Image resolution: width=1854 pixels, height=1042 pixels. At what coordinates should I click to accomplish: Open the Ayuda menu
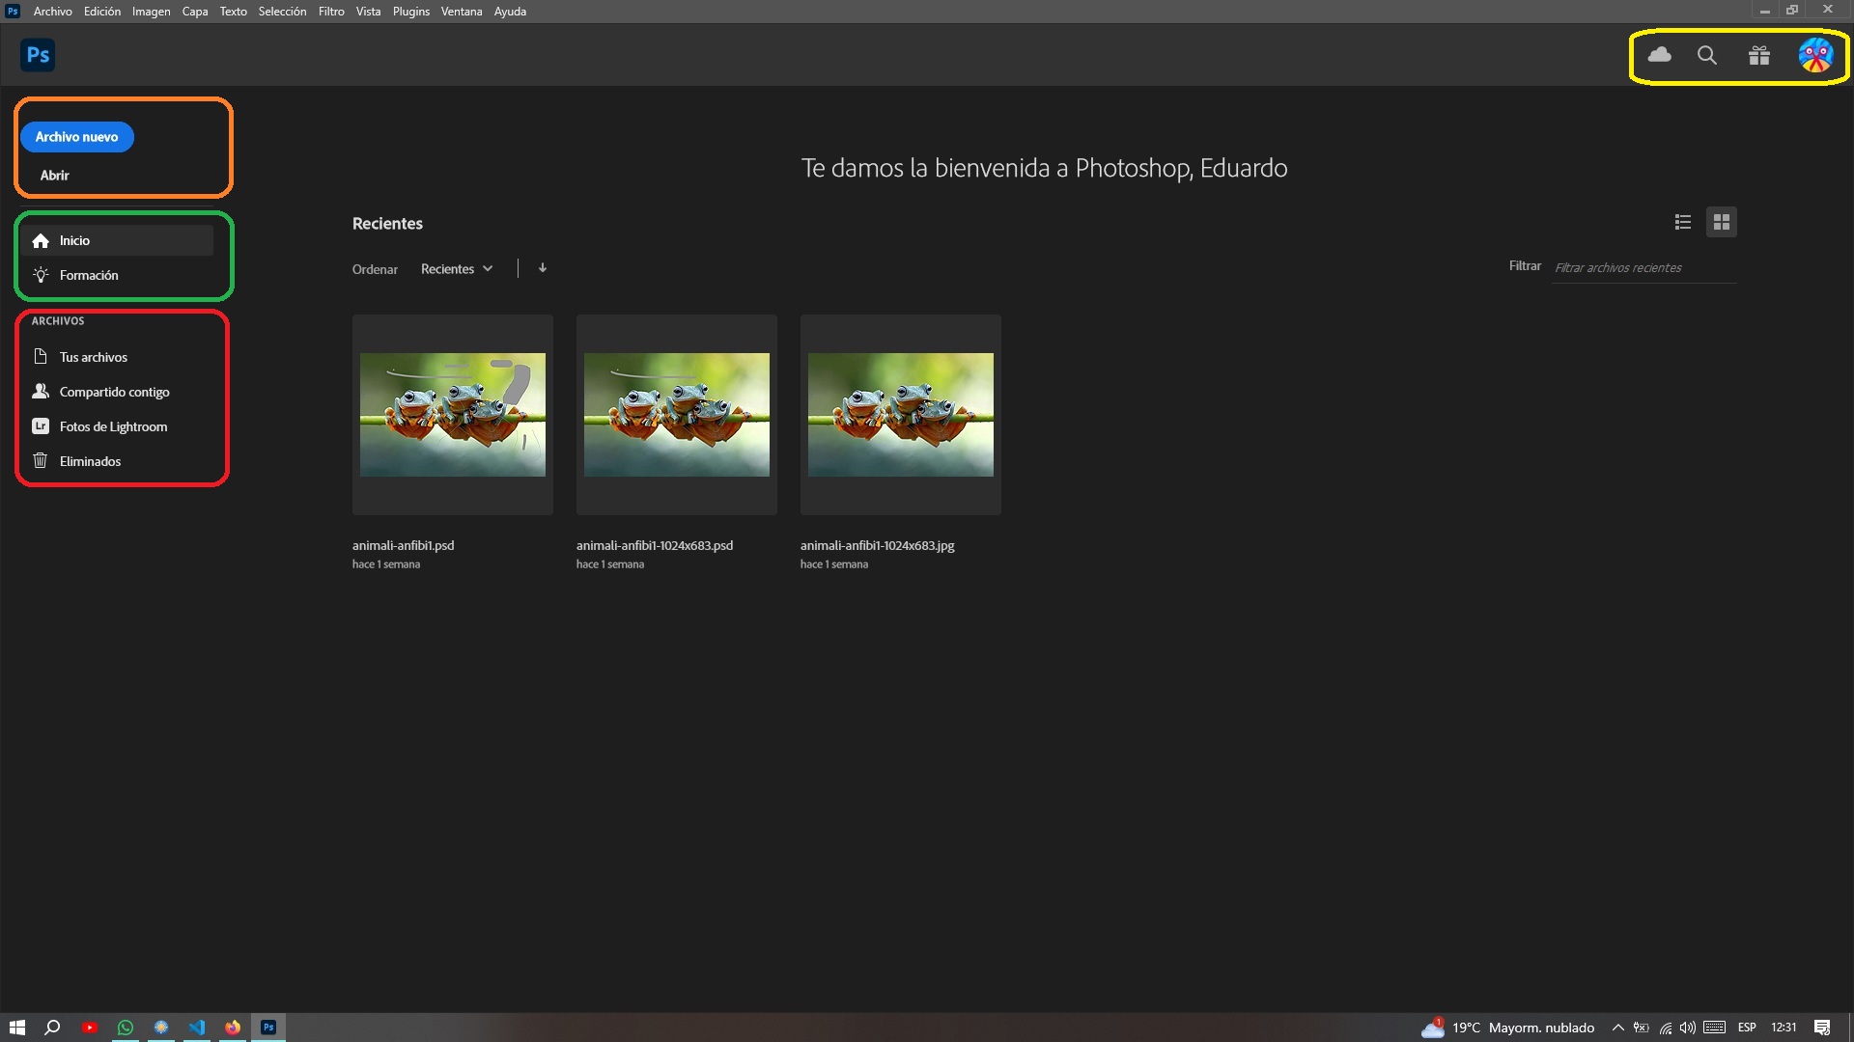coord(510,12)
